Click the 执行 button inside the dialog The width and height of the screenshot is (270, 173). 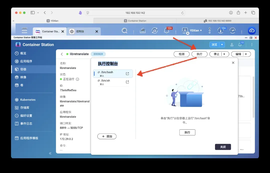pyautogui.click(x=187, y=132)
